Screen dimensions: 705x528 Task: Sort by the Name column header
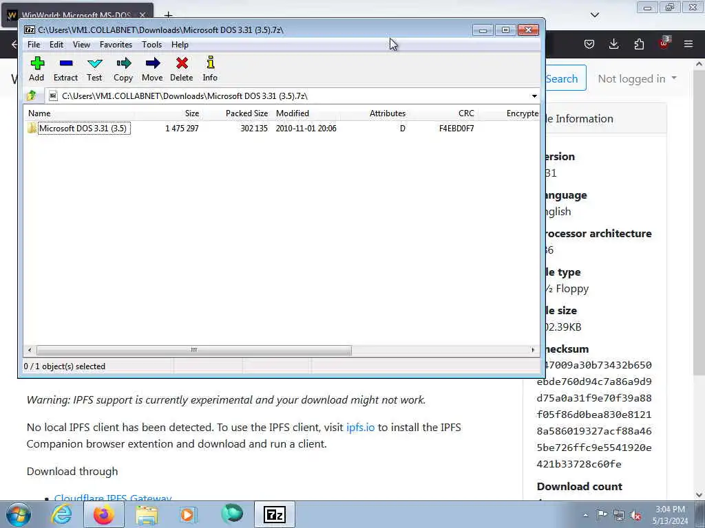[80, 113]
